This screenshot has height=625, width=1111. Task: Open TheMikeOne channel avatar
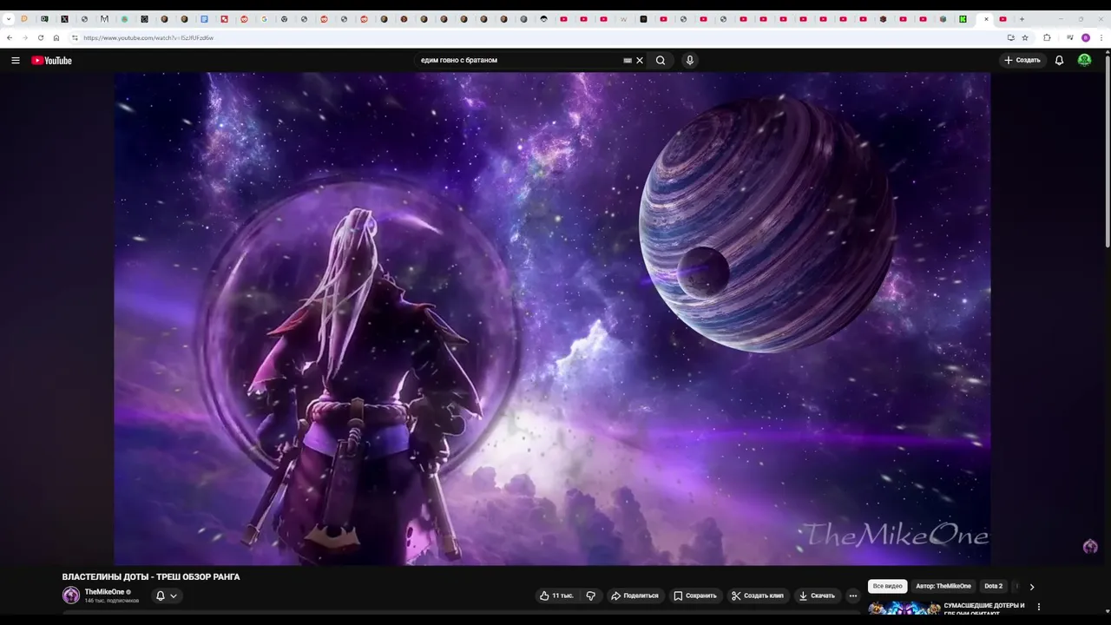click(71, 595)
